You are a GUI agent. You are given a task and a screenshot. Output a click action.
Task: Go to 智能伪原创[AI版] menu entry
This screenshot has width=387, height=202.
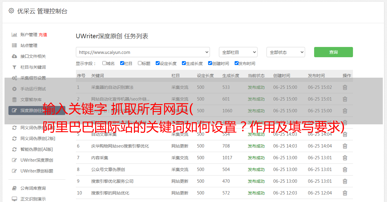pyautogui.click(x=36, y=149)
